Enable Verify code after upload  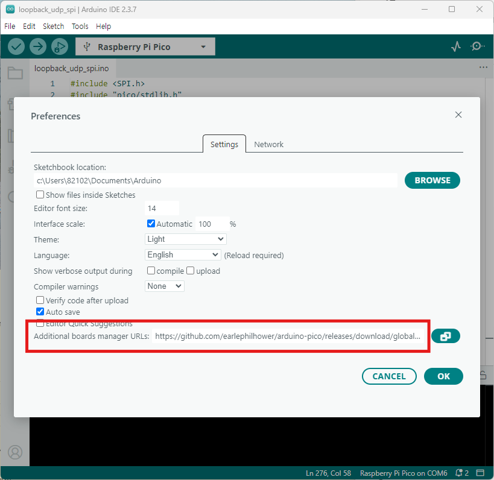pyautogui.click(x=40, y=300)
